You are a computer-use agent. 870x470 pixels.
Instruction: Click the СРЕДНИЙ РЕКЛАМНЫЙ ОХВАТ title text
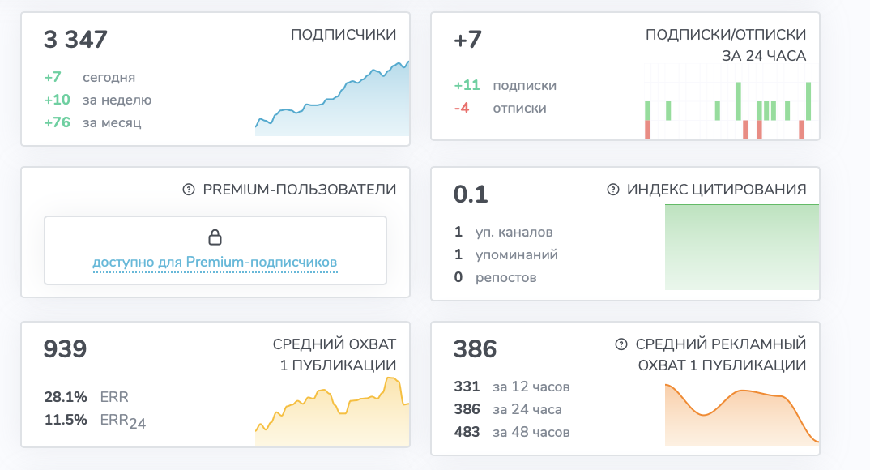tap(721, 355)
